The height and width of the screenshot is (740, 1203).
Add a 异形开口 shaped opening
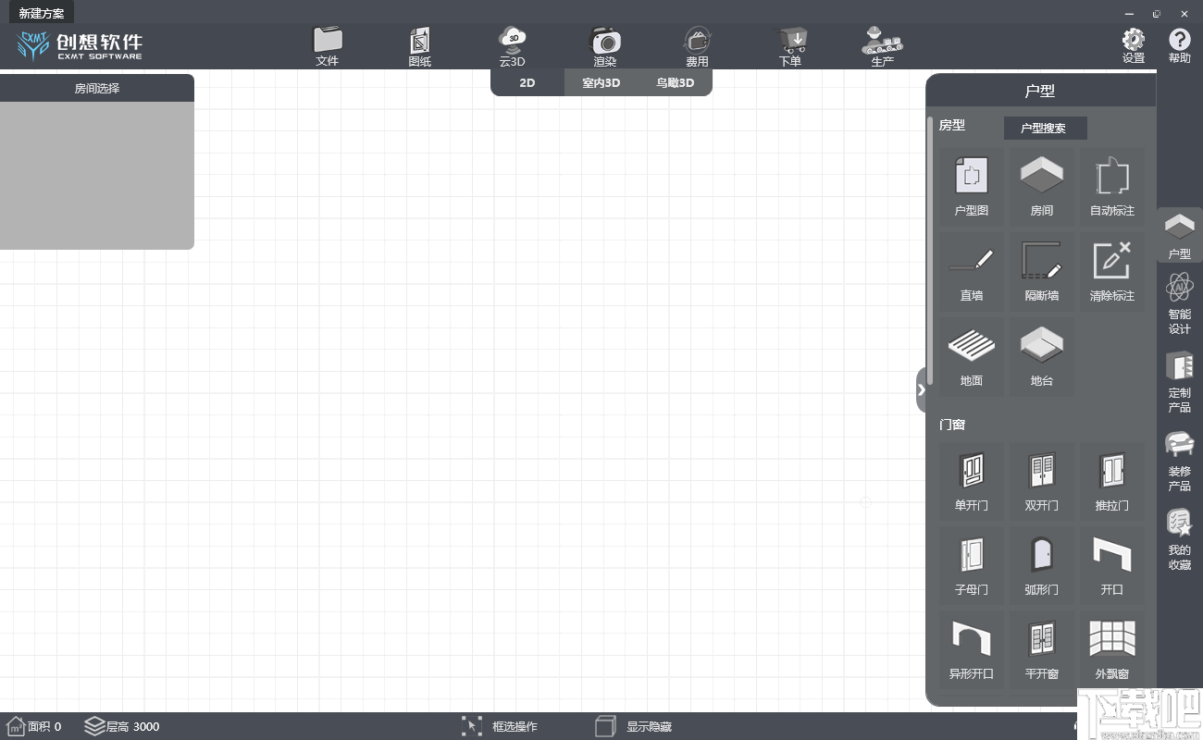pyautogui.click(x=972, y=649)
